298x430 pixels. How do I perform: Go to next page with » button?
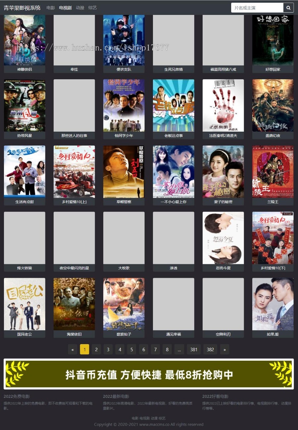click(x=224, y=349)
